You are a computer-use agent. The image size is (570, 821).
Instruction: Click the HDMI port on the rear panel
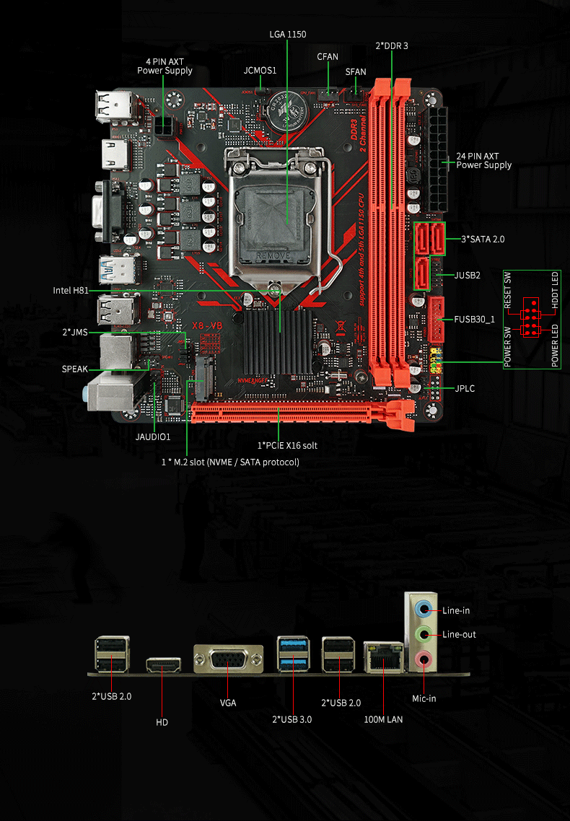tap(163, 665)
